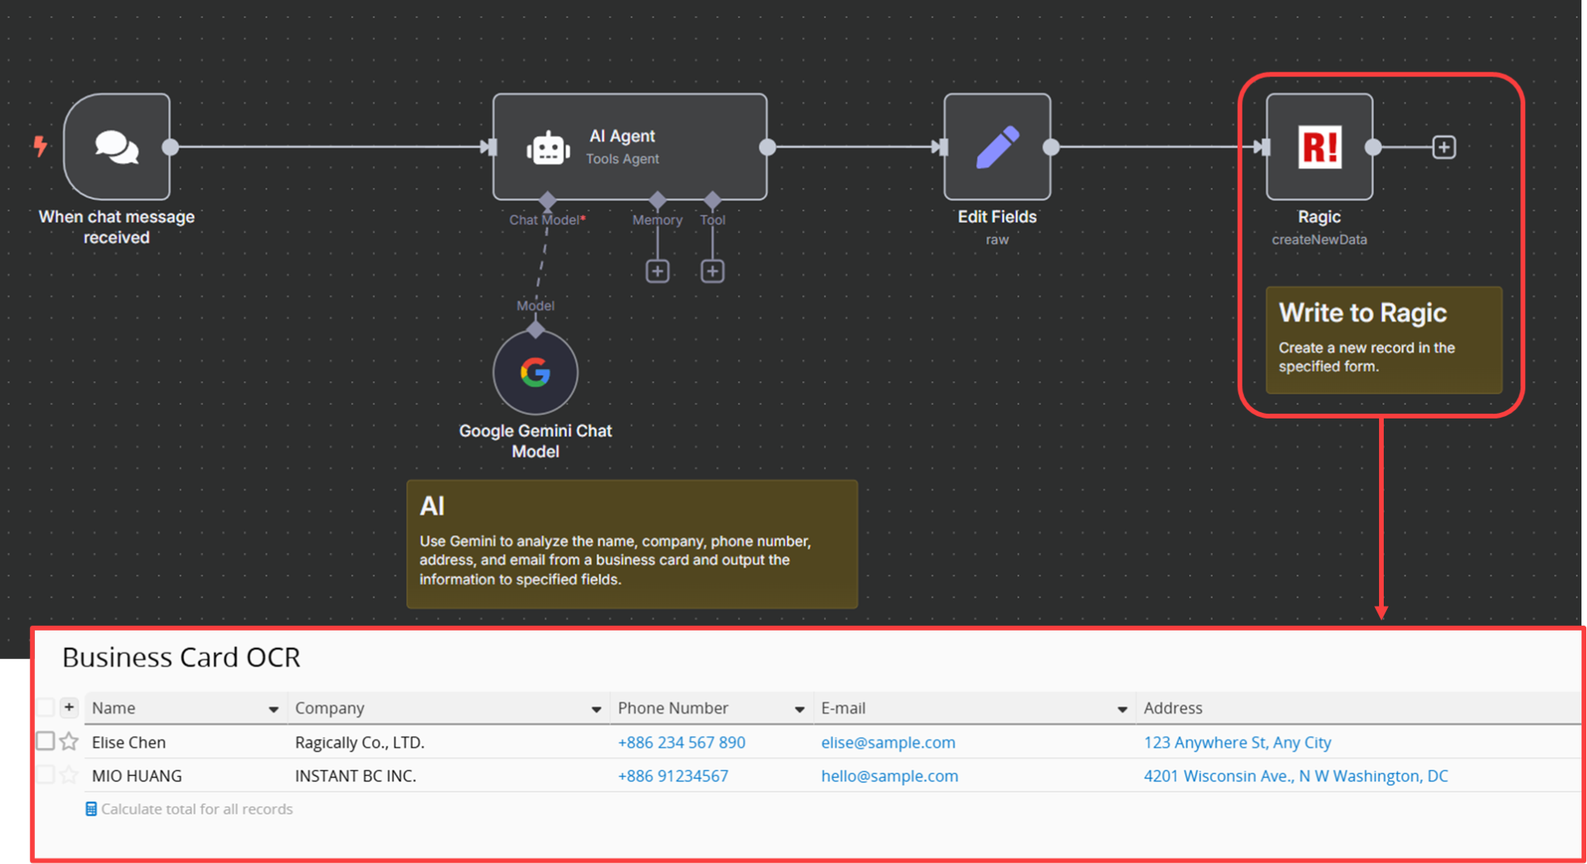Click the output port of the Ragic node
The image size is (1587, 864).
coord(1373,147)
